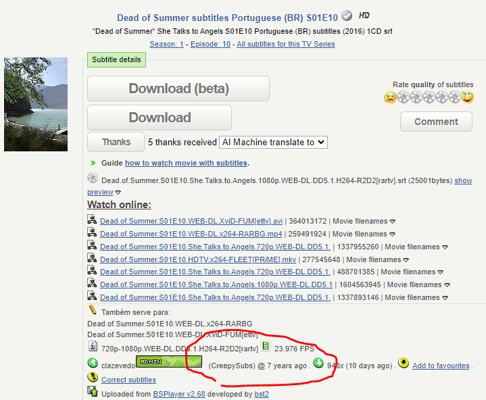
Task: Open 'AI Machine translate to' dropdown
Action: tap(273, 142)
